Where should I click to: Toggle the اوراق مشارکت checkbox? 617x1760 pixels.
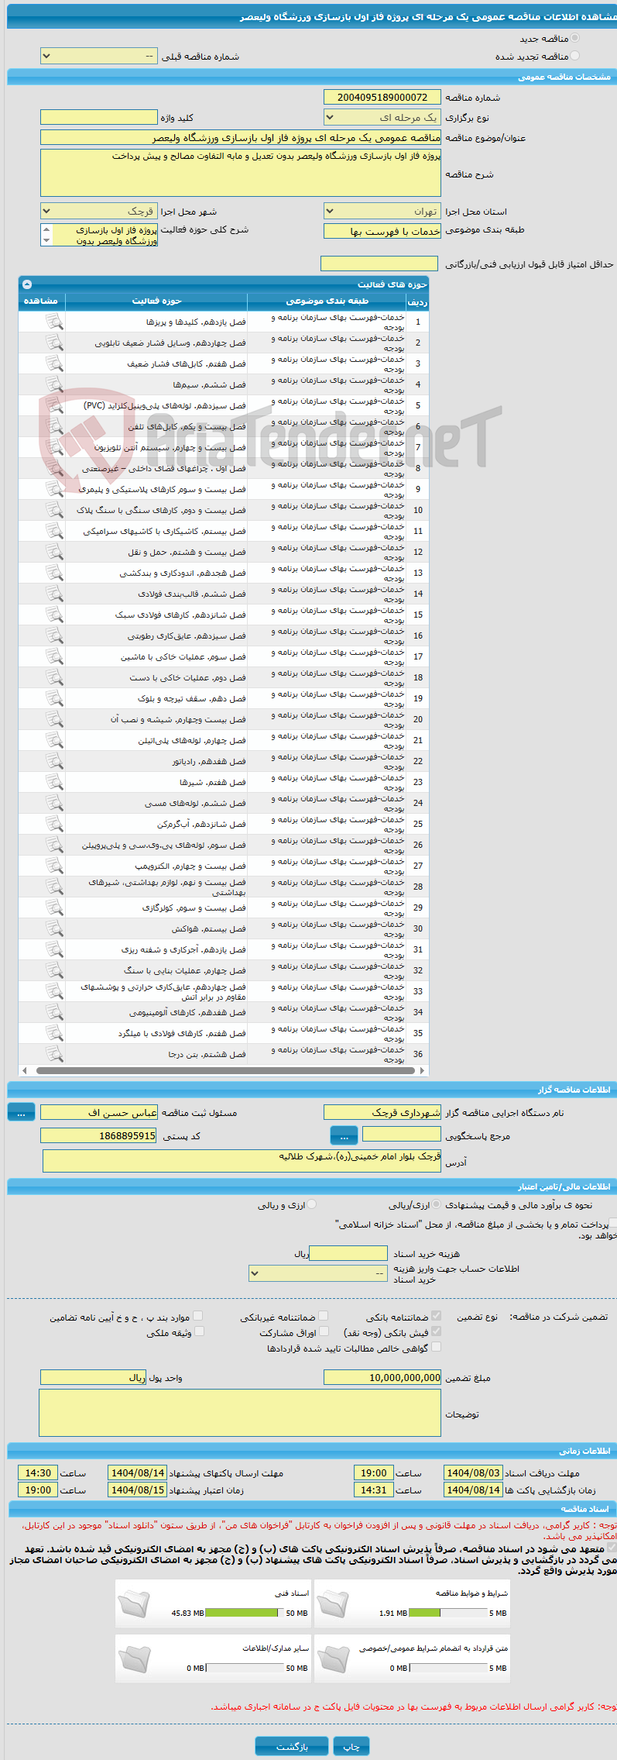(324, 1331)
